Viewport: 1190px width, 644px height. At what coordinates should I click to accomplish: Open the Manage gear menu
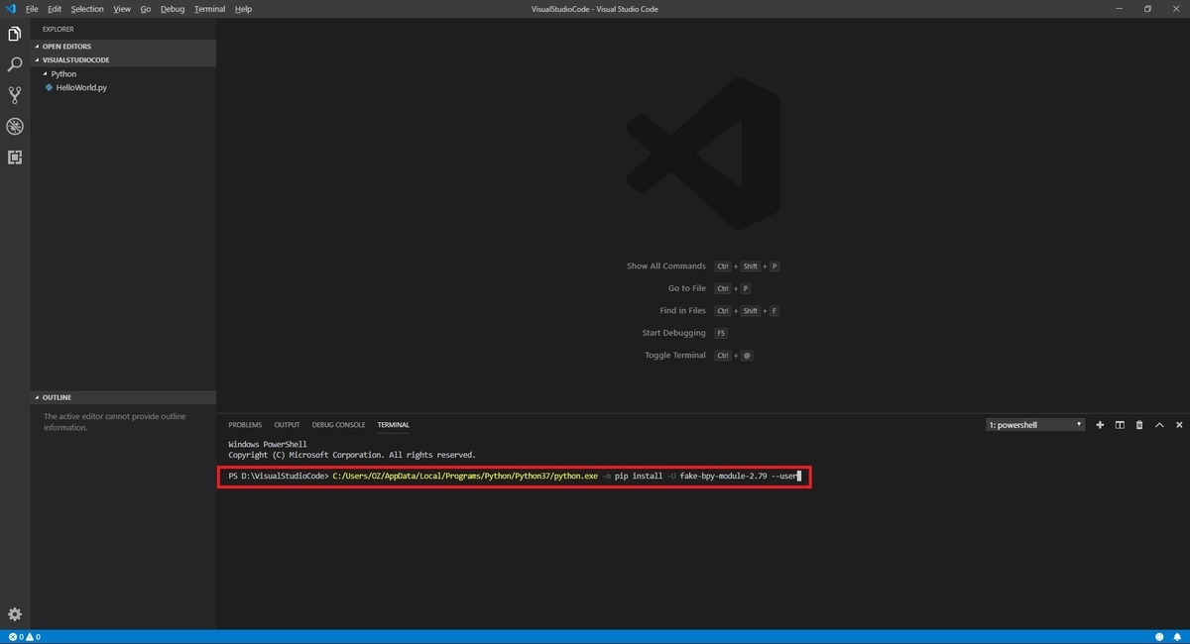pos(15,614)
